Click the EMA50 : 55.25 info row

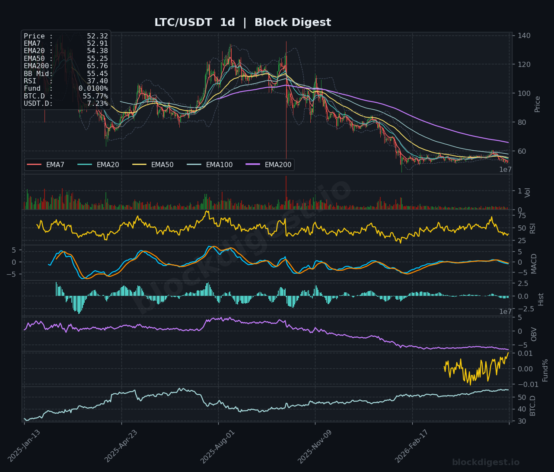coord(66,59)
